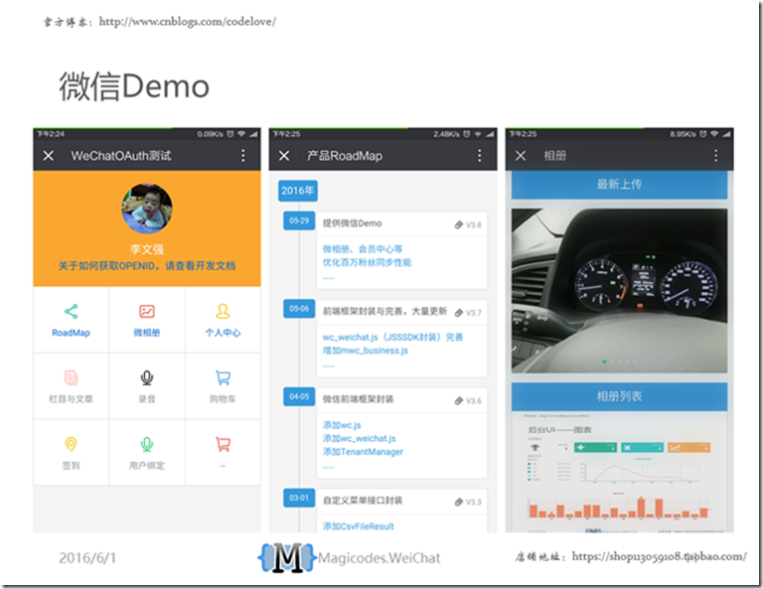
Task: Open the 购物车 blue cart icon
Action: pyautogui.click(x=223, y=377)
